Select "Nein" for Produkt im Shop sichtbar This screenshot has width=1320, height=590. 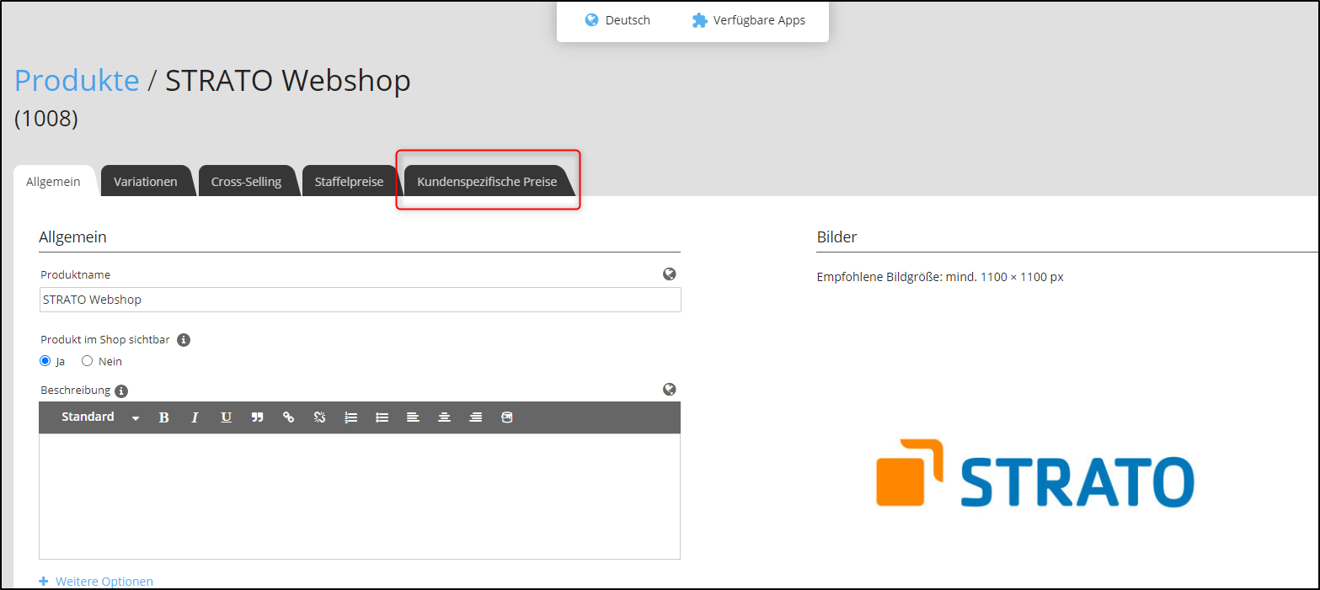tap(87, 360)
